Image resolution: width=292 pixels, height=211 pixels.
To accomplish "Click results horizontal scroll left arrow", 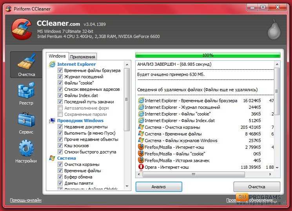I will coord(139,174).
